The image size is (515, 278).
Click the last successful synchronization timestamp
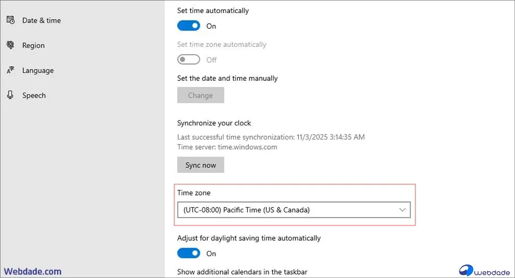(331, 137)
